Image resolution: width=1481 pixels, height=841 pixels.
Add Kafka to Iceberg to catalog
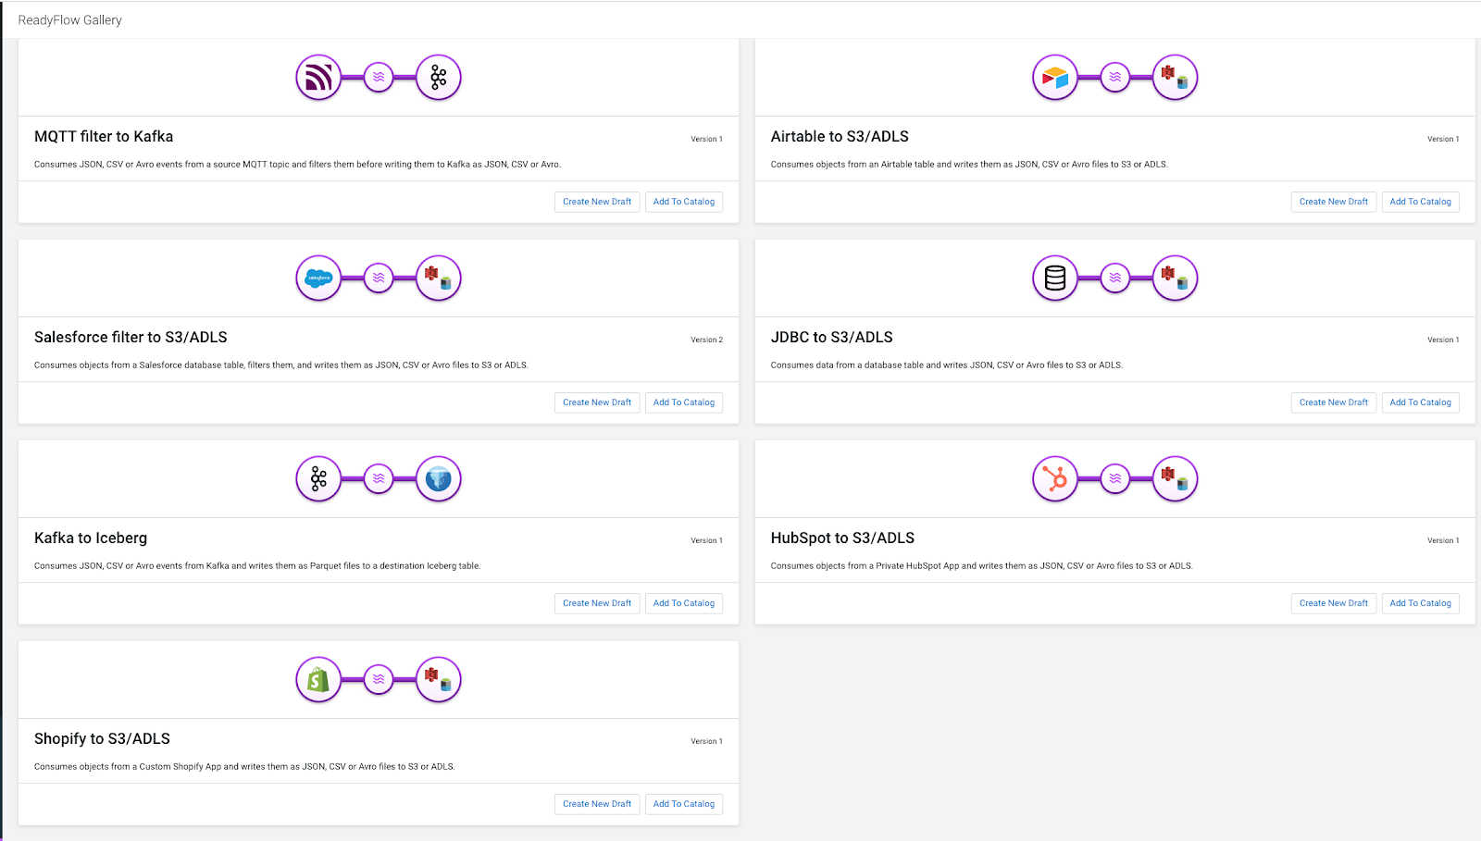click(x=684, y=603)
